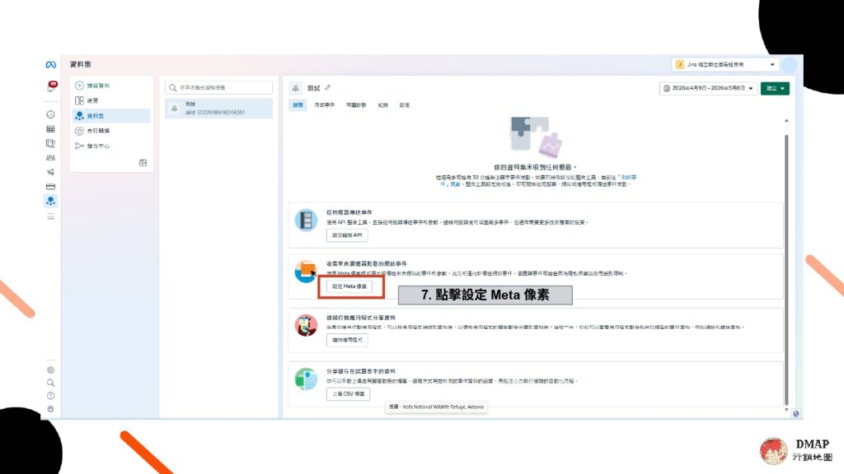The width and height of the screenshot is (844, 474).
Task: Open the Jinz business account dropdown
Action: (724, 64)
